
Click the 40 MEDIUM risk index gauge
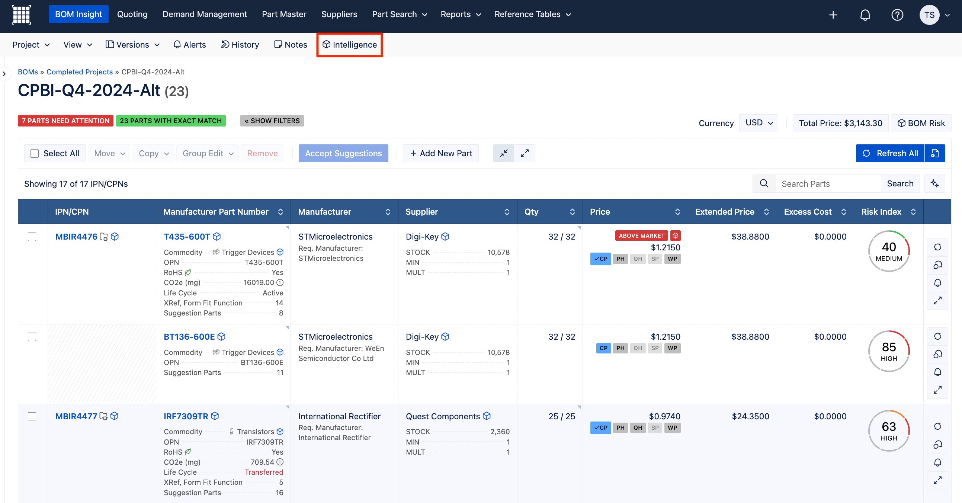click(889, 251)
